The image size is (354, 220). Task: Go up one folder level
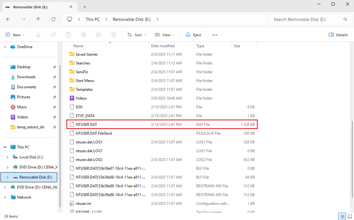tap(38, 19)
